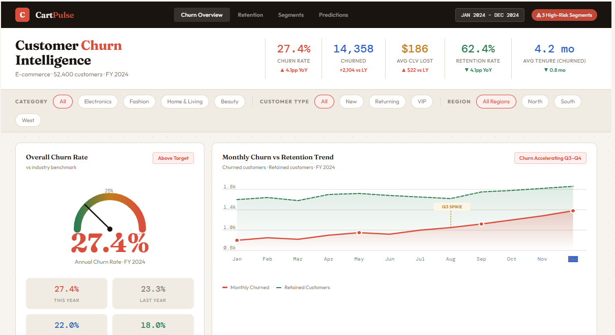The width and height of the screenshot is (615, 335).
Task: Toggle the Monthly Churned legend series
Action: pyautogui.click(x=246, y=288)
